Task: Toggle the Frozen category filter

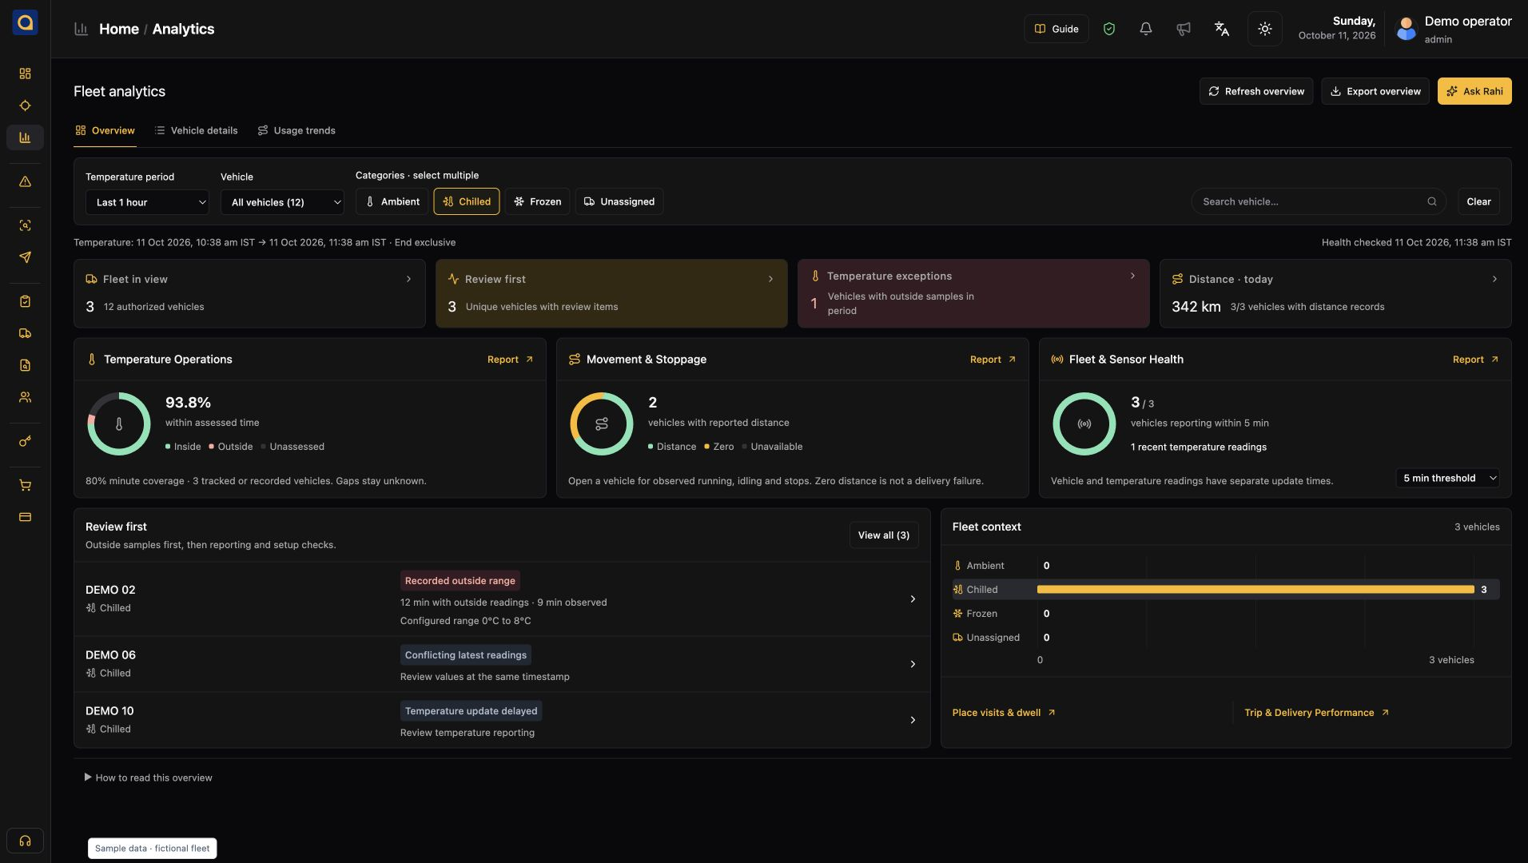Action: [537, 201]
